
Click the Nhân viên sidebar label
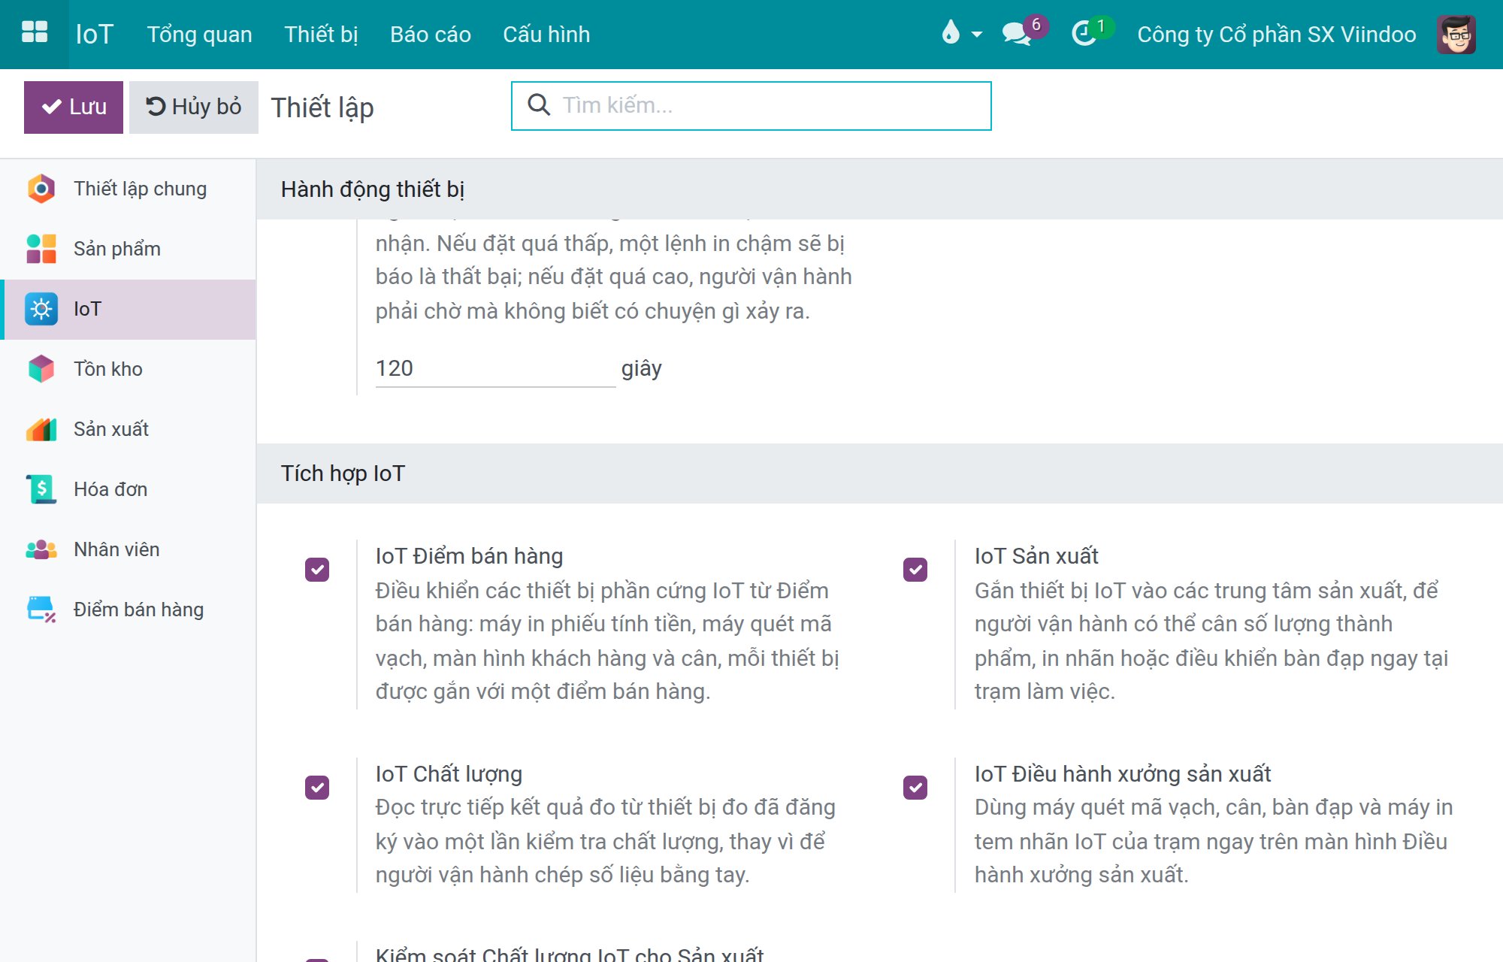tap(116, 549)
